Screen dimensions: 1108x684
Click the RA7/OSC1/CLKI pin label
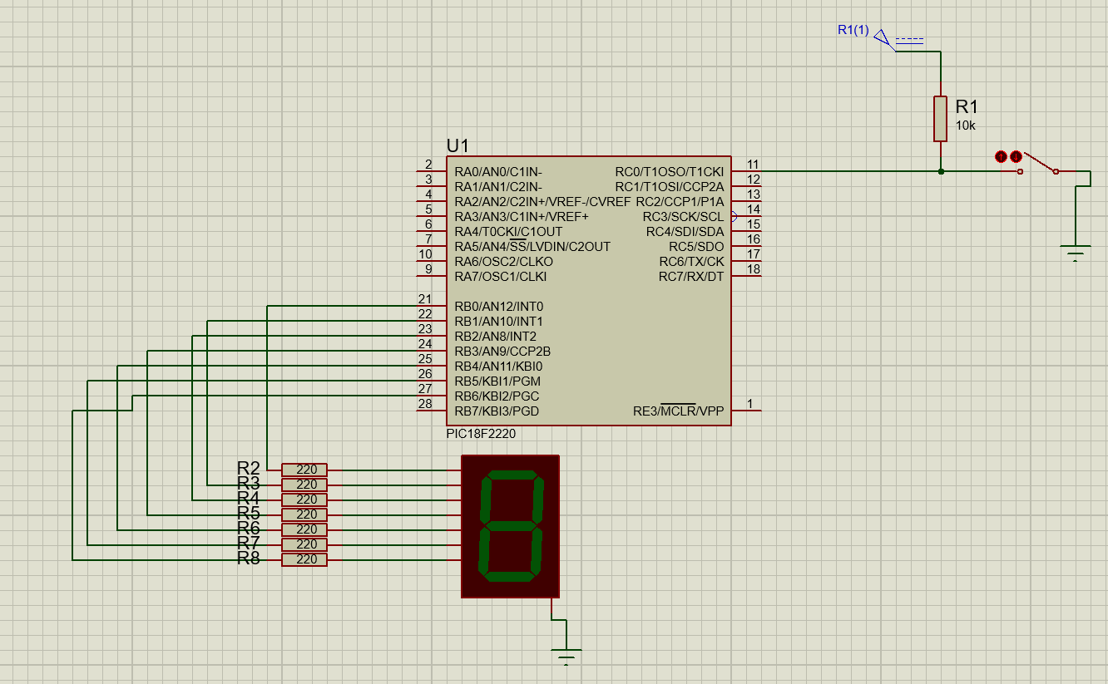coord(501,277)
